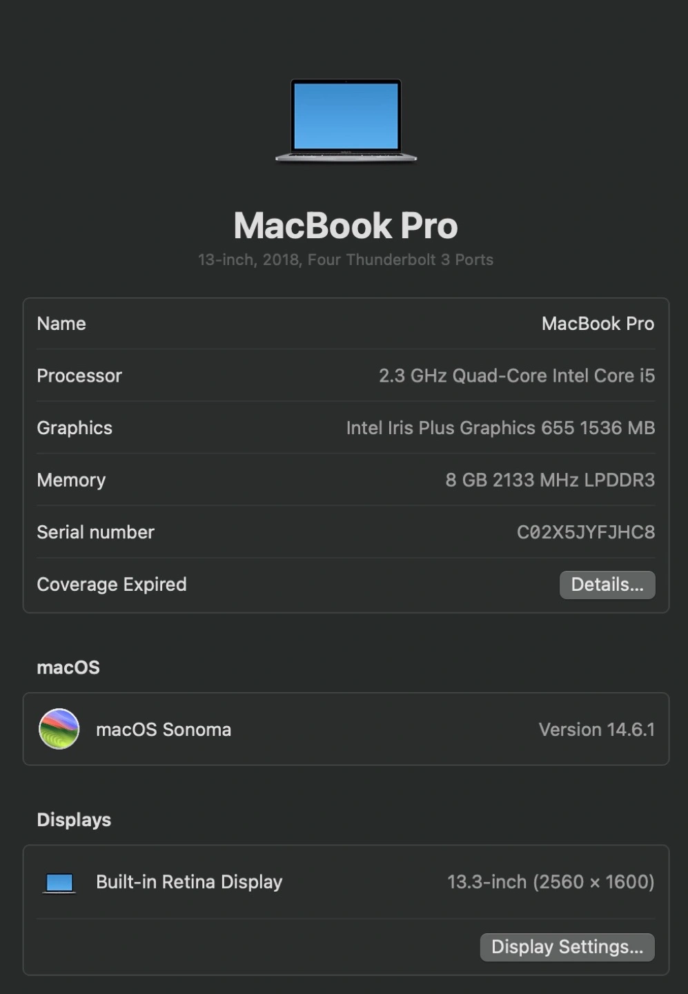Select the Built-in Retina Display label
This screenshot has width=688, height=994.
click(189, 882)
